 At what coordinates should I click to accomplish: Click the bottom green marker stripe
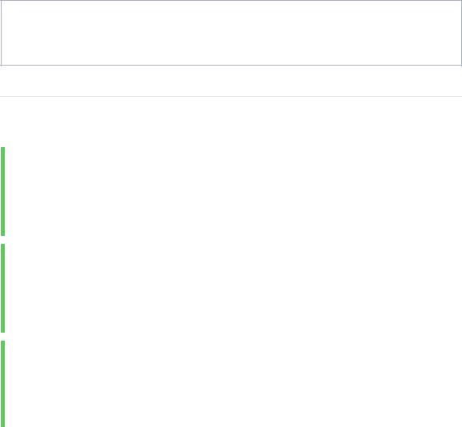3,384
